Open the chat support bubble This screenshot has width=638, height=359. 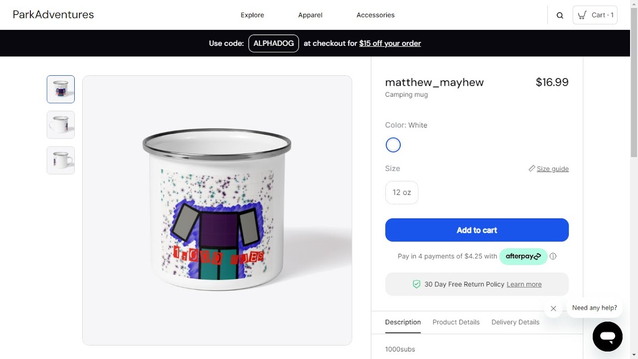(x=607, y=337)
